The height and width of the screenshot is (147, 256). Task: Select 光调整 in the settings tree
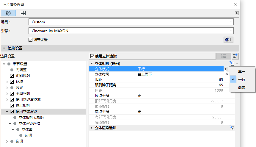[21, 70]
